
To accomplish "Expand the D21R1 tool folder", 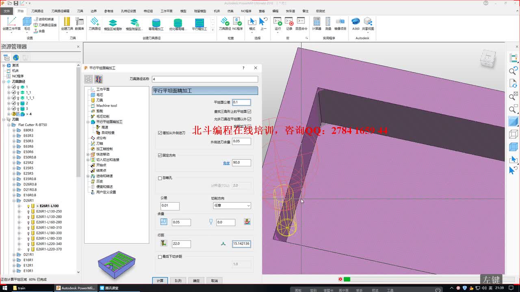I will point(14,255).
